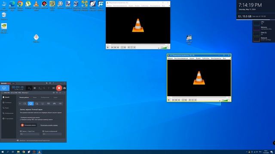Open the Субтитры menu in the lower VLC window
Screen dimensions: 275x154
click(206, 58)
